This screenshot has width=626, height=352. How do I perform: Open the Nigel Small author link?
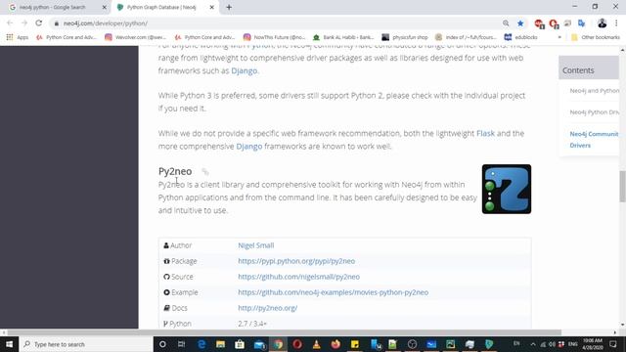click(x=256, y=245)
